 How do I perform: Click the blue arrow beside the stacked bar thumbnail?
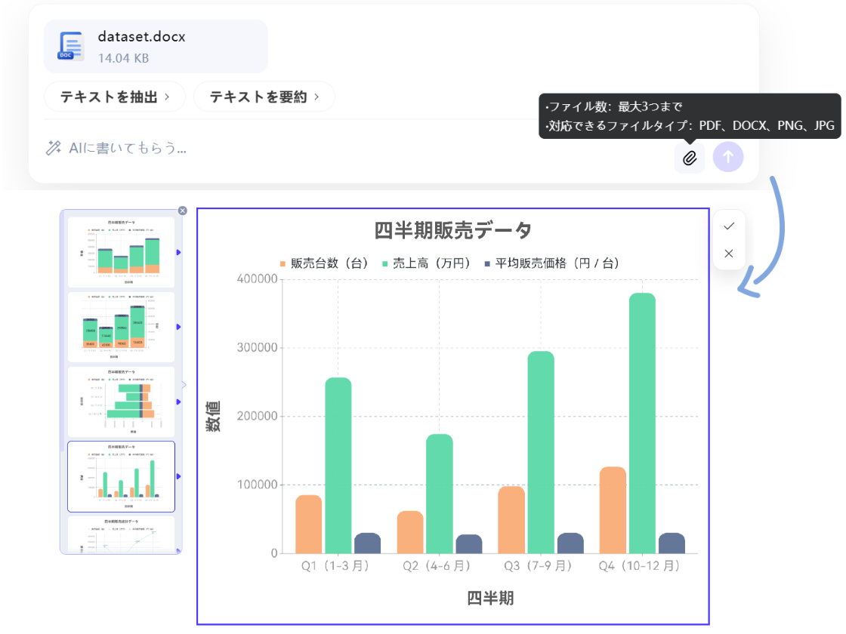click(x=180, y=327)
